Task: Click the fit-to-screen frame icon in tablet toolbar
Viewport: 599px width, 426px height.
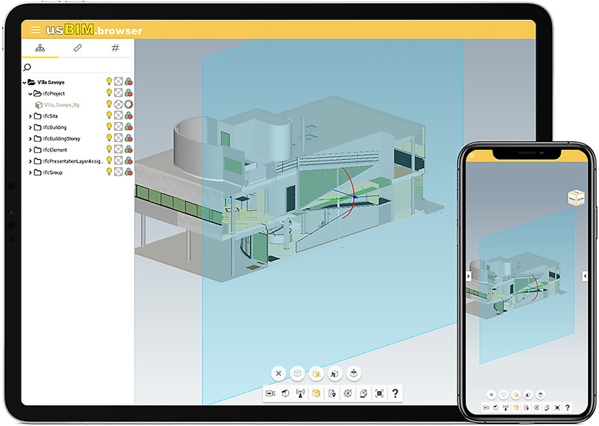Action: [x=379, y=393]
